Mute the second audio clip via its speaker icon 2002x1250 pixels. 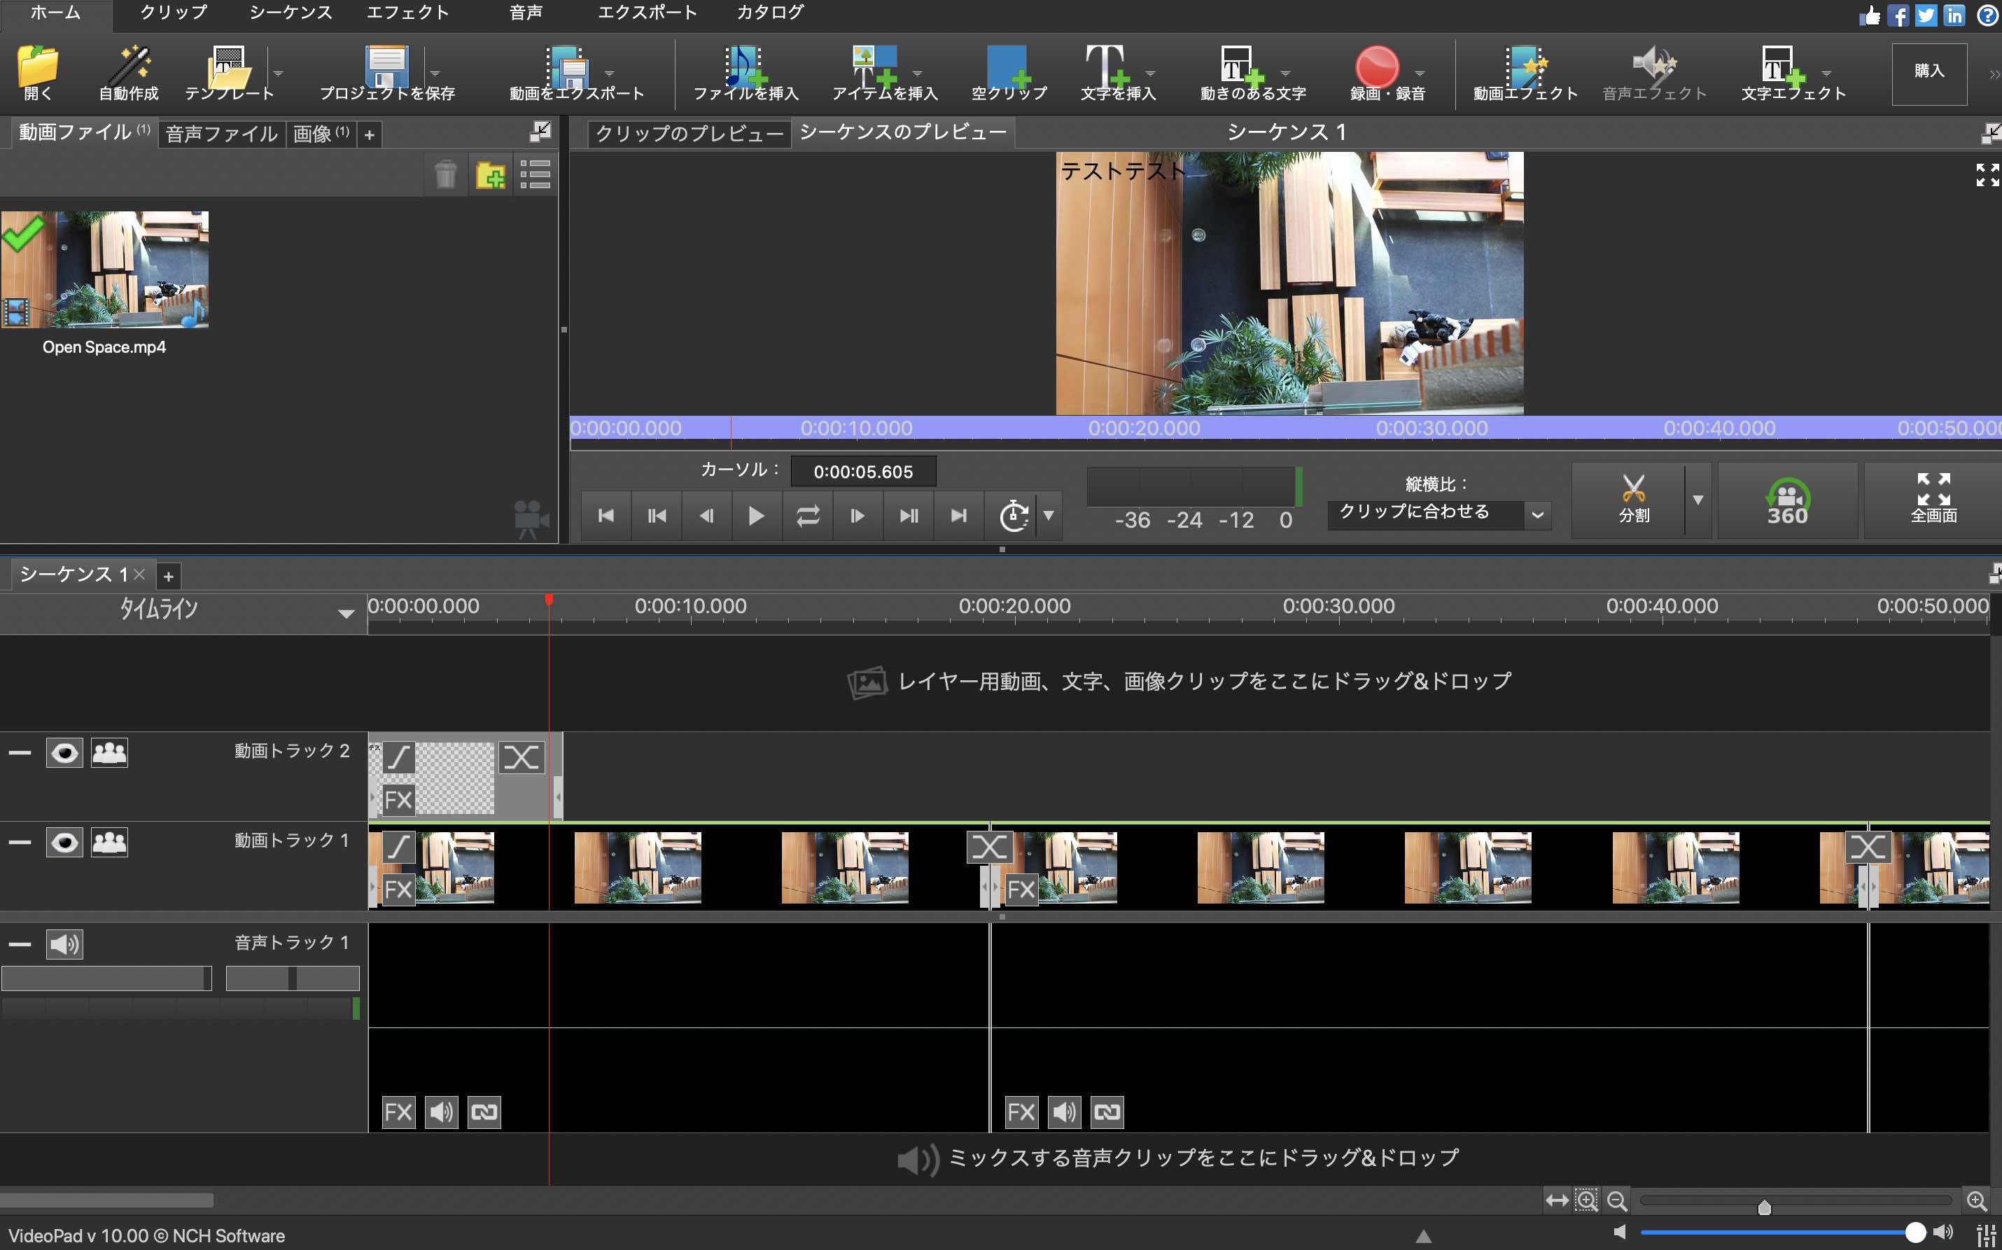click(x=1065, y=1112)
